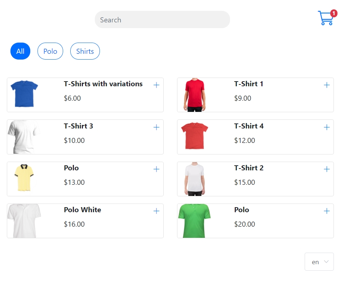
Task: Filter products by Polo category
Action: 50,51
